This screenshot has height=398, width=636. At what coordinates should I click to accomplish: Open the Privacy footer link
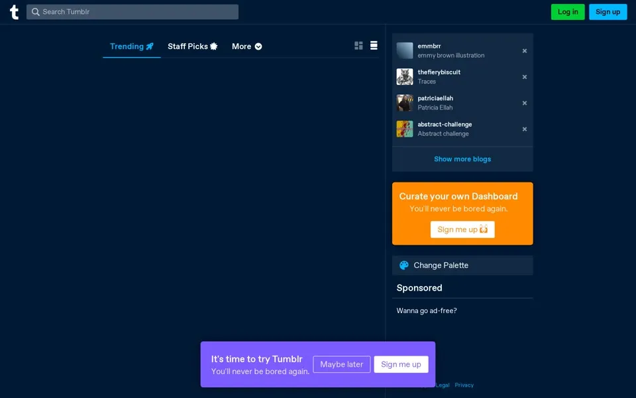(464, 385)
